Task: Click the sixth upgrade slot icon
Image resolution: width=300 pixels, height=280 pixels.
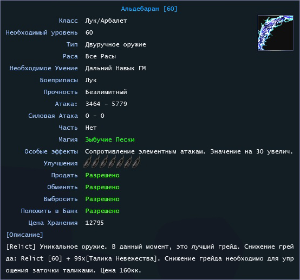Action: click(128, 162)
